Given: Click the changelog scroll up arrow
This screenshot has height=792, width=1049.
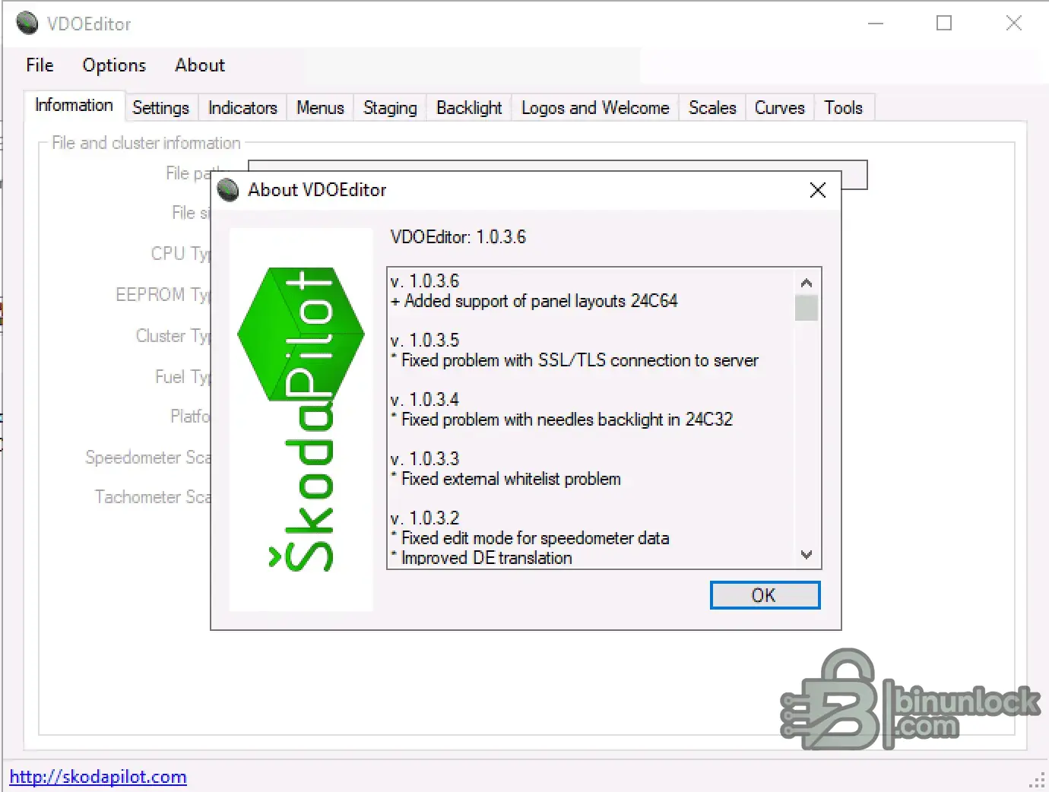Looking at the screenshot, I should coord(807,282).
